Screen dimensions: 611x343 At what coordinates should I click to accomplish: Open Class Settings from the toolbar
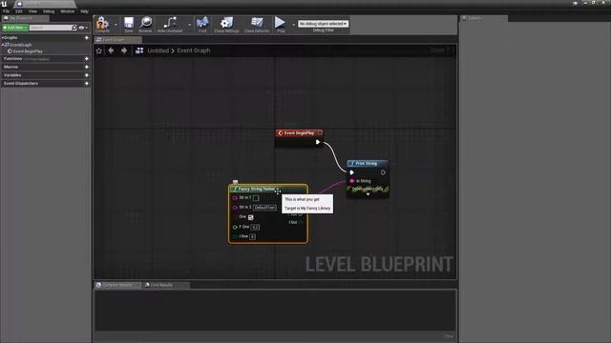(x=226, y=24)
